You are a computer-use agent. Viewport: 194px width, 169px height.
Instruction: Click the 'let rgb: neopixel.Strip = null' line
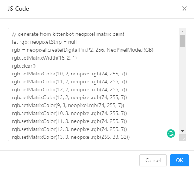pyautogui.click(x=44, y=42)
